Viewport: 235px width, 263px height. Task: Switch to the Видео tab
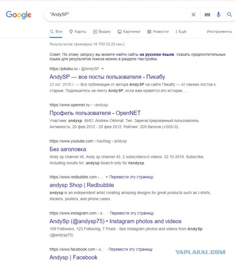102,32
